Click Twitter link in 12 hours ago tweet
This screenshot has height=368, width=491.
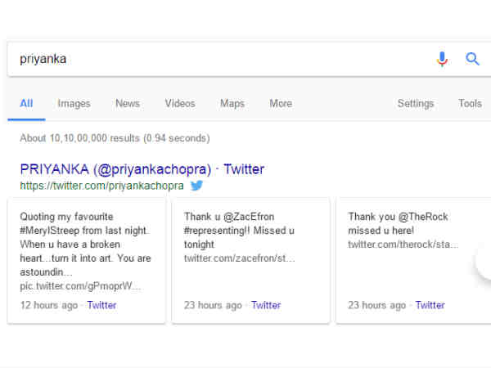(101, 305)
